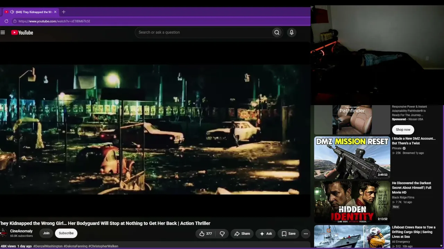Visit the Phixate channel

pyautogui.click(x=397, y=148)
